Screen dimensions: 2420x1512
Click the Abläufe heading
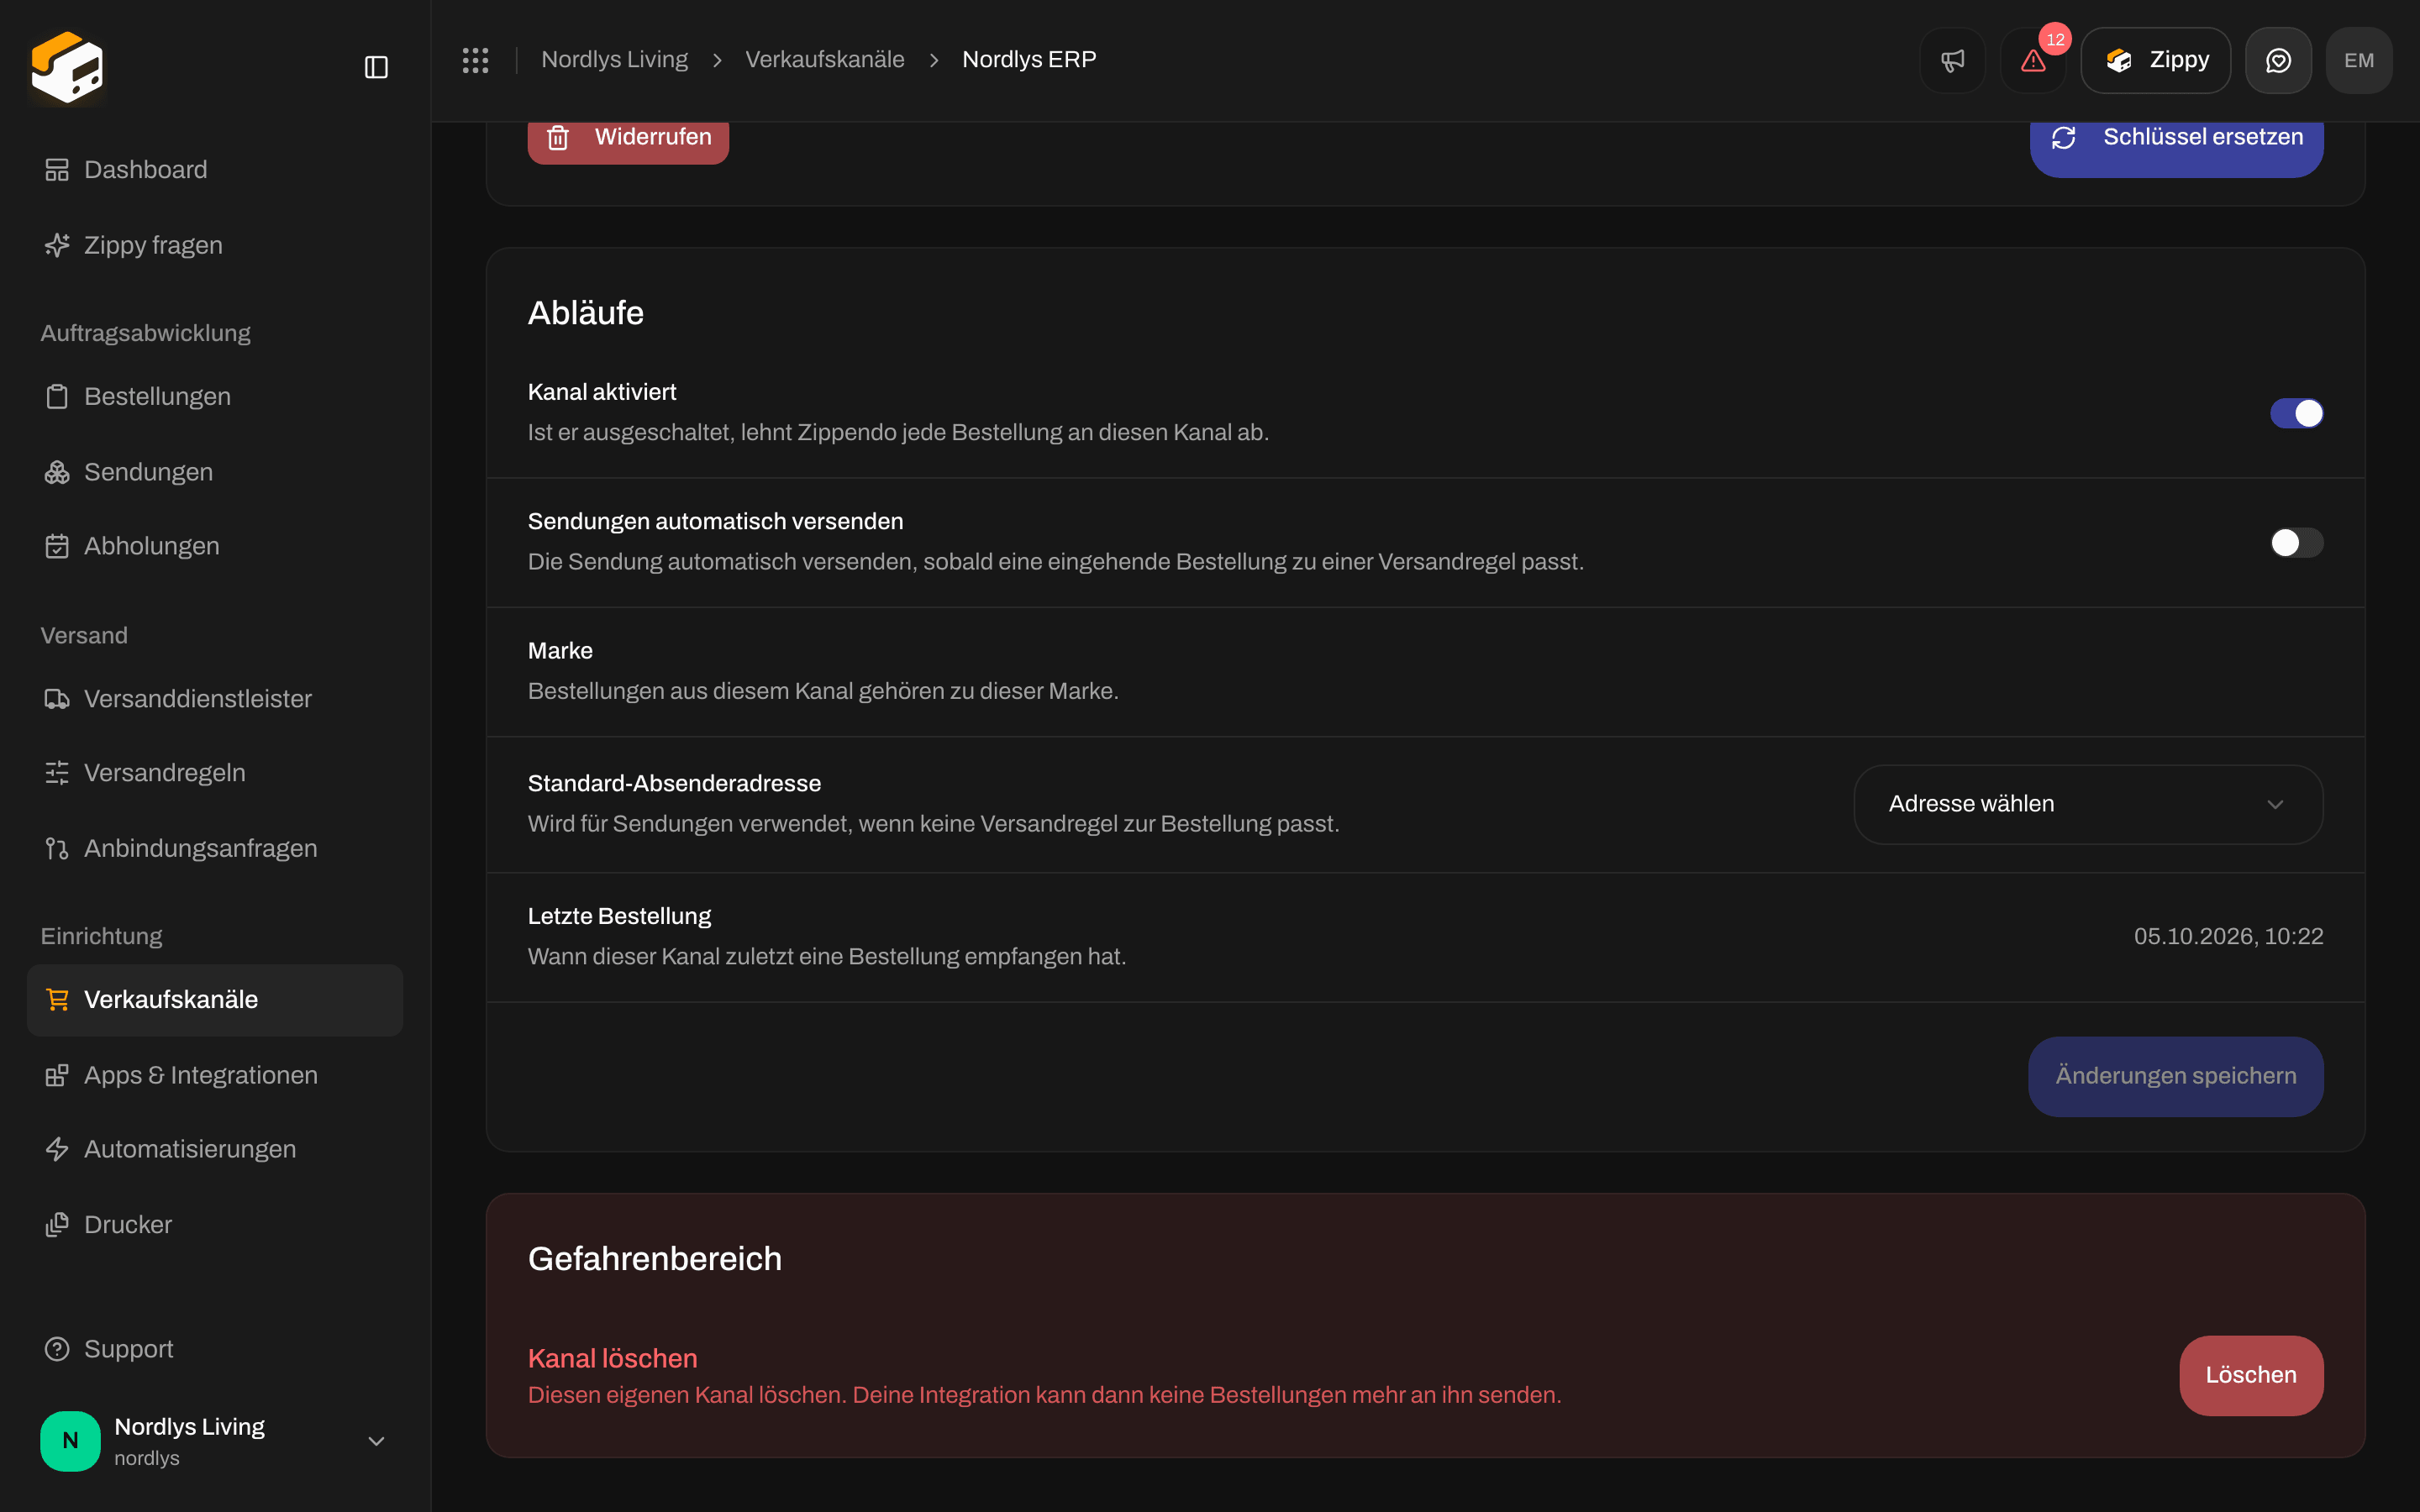pos(586,313)
